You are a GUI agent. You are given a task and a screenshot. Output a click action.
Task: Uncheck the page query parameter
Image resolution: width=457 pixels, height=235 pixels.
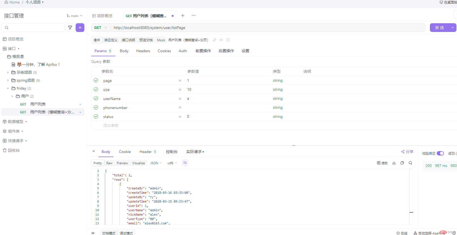(96, 80)
